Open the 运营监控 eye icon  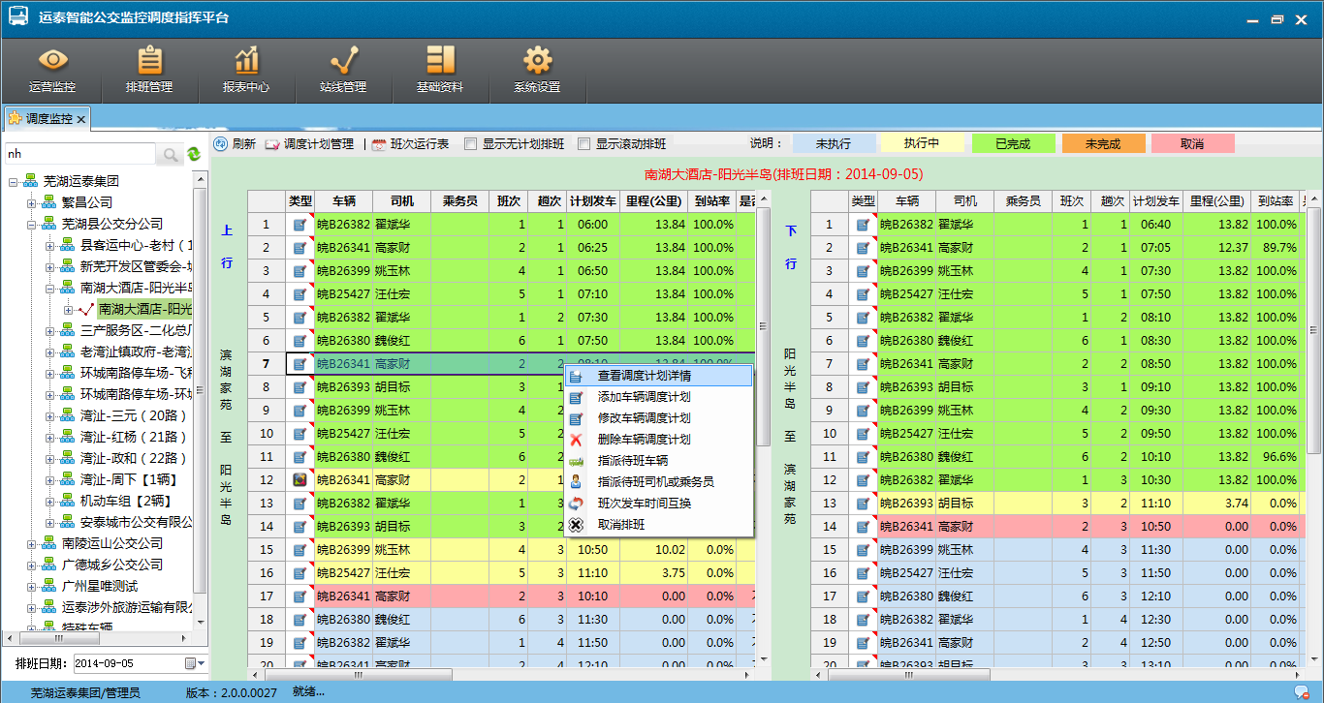click(52, 62)
